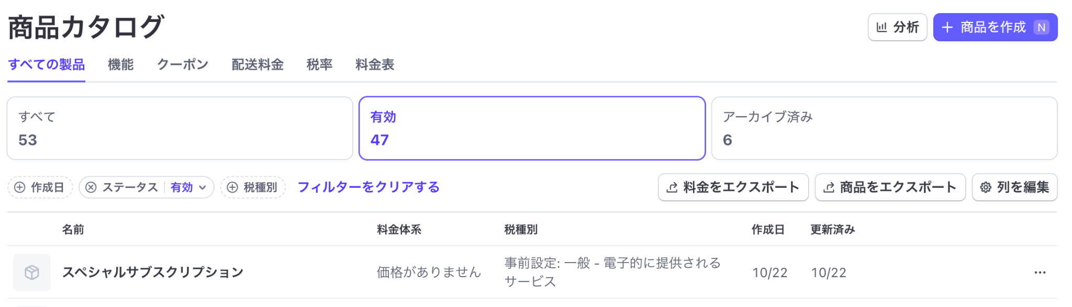Click the product box thumbnail icon
Viewport: 1072px width, 307px height.
[x=32, y=272]
